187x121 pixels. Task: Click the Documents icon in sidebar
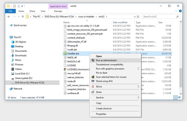click(13, 51)
